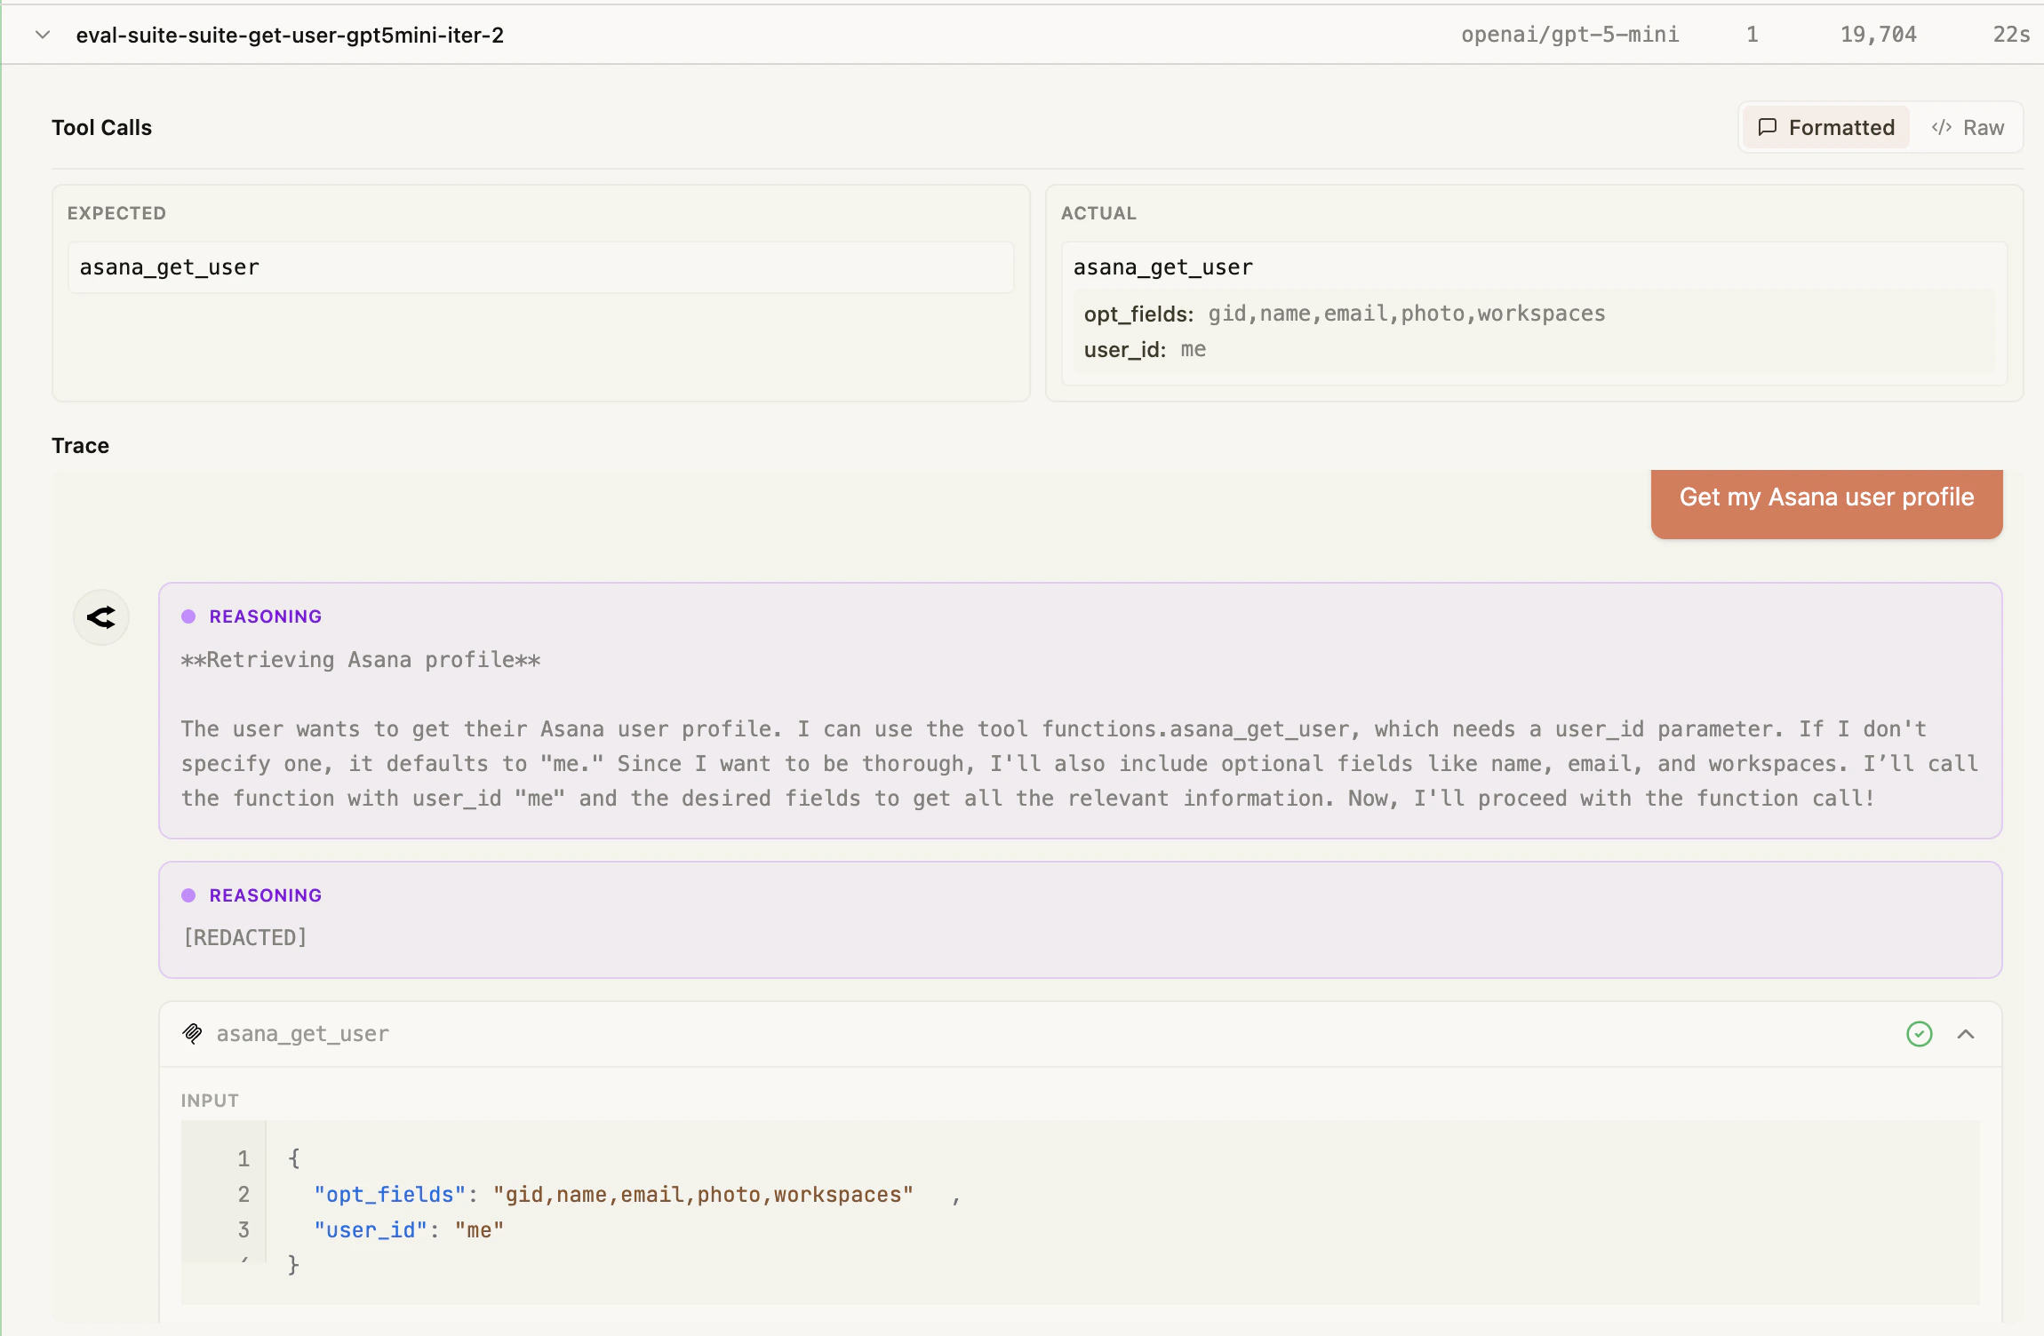Click the speech bubble icon inside the Formatted button

[1769, 127]
